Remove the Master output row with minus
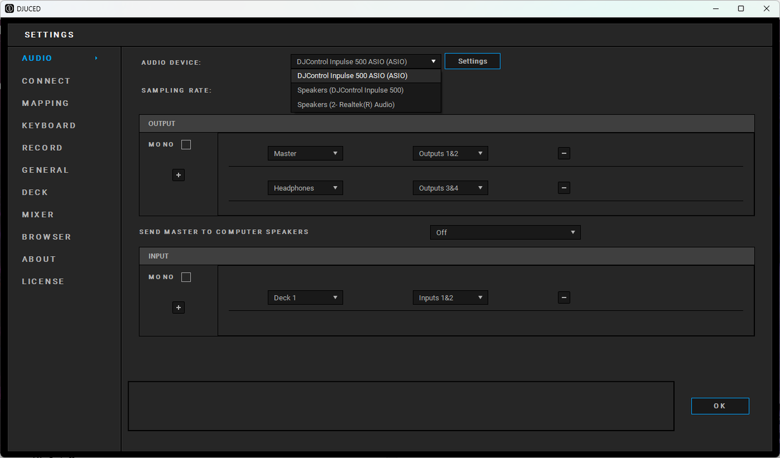The height and width of the screenshot is (458, 780). pos(564,153)
